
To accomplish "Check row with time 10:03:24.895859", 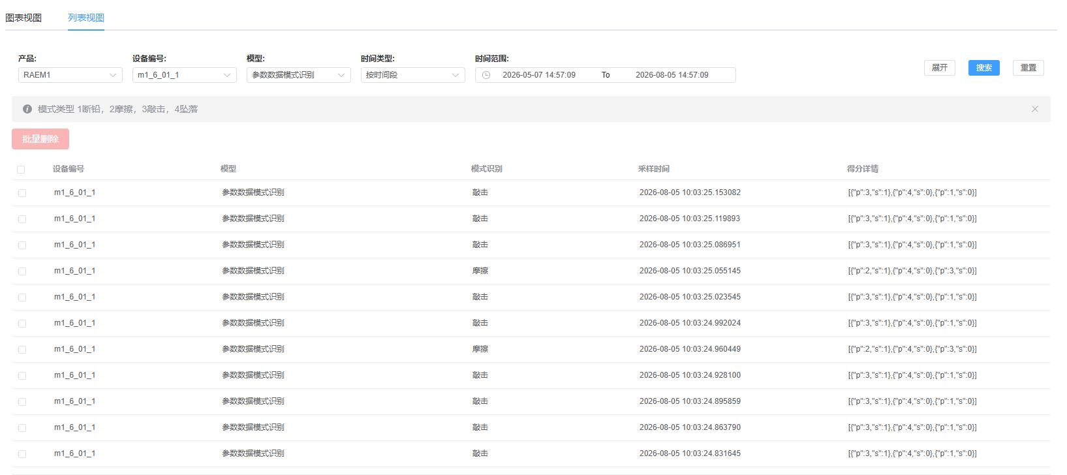I will click(22, 402).
